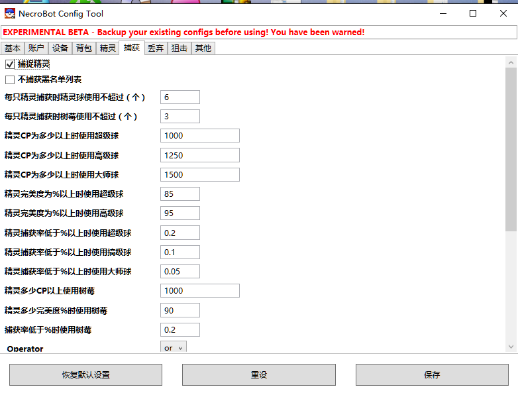
Task: Focus the 捕获率低于%时使用树莓 field
Action: (x=180, y=329)
